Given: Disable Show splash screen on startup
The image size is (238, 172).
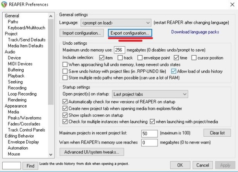Looking at the screenshot, I should point(65,115).
